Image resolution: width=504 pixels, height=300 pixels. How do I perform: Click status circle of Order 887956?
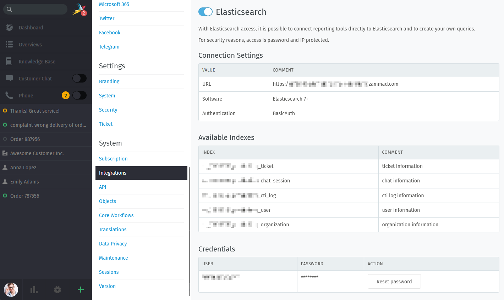[x=5, y=139]
